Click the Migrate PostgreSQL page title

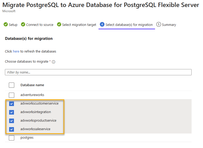pos(101,5)
